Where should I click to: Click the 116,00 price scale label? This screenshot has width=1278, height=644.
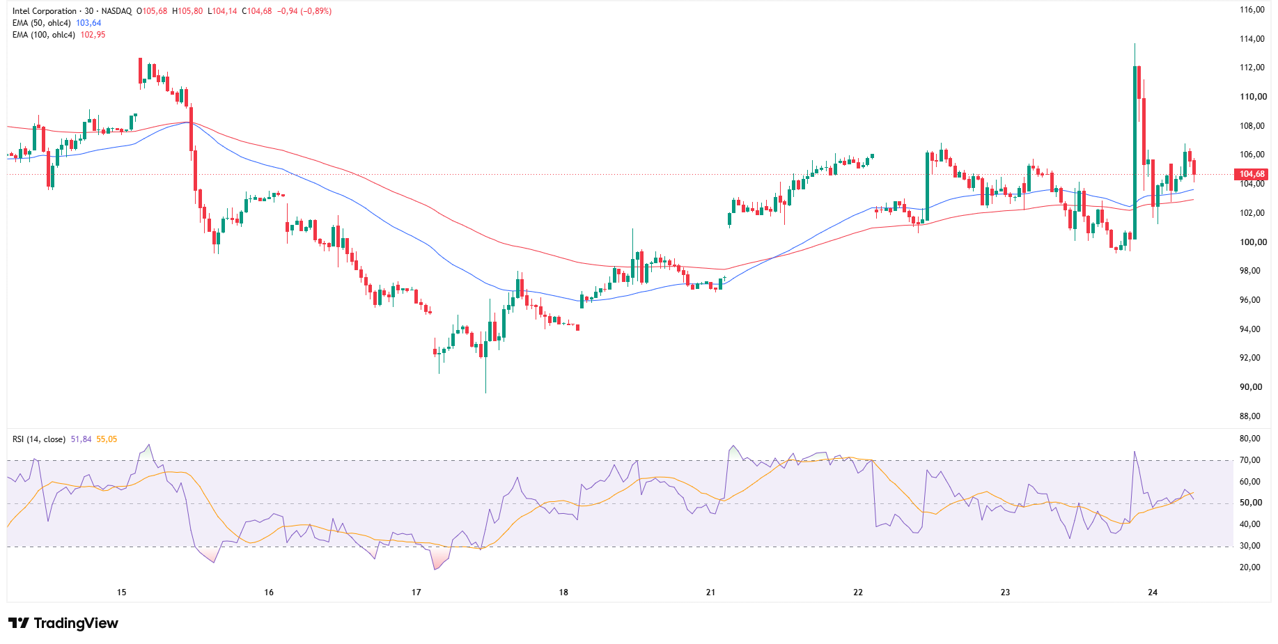coord(1252,10)
